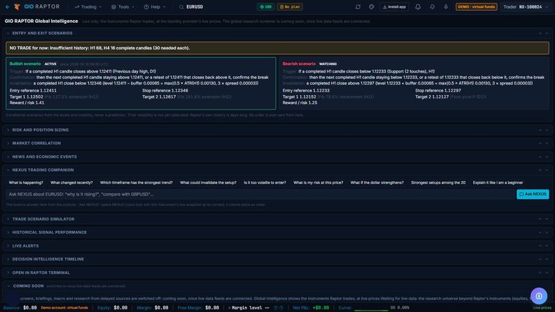Viewport: 555px width, 312px height.
Task: Click the up arrow on Live Alerts row
Action: 540,246
